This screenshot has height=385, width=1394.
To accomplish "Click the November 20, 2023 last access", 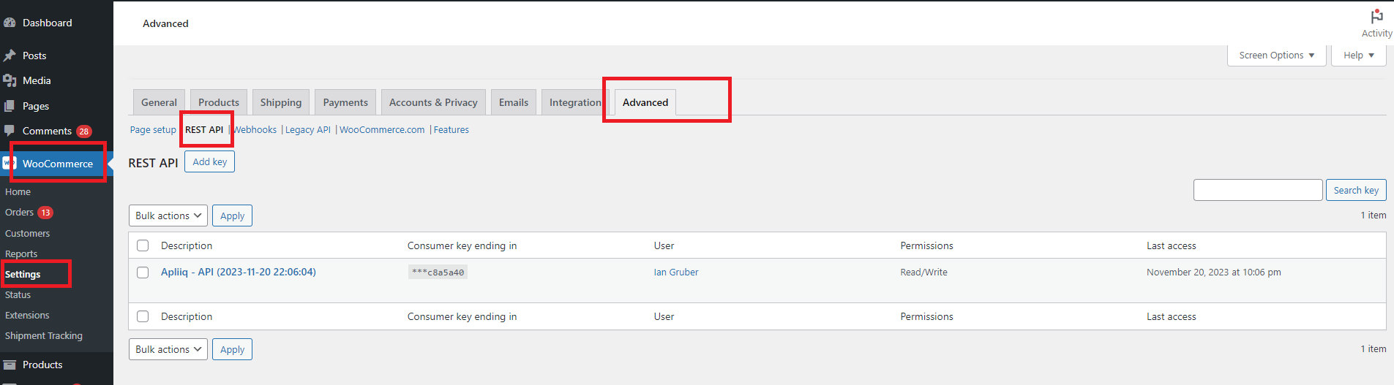I will point(1213,272).
